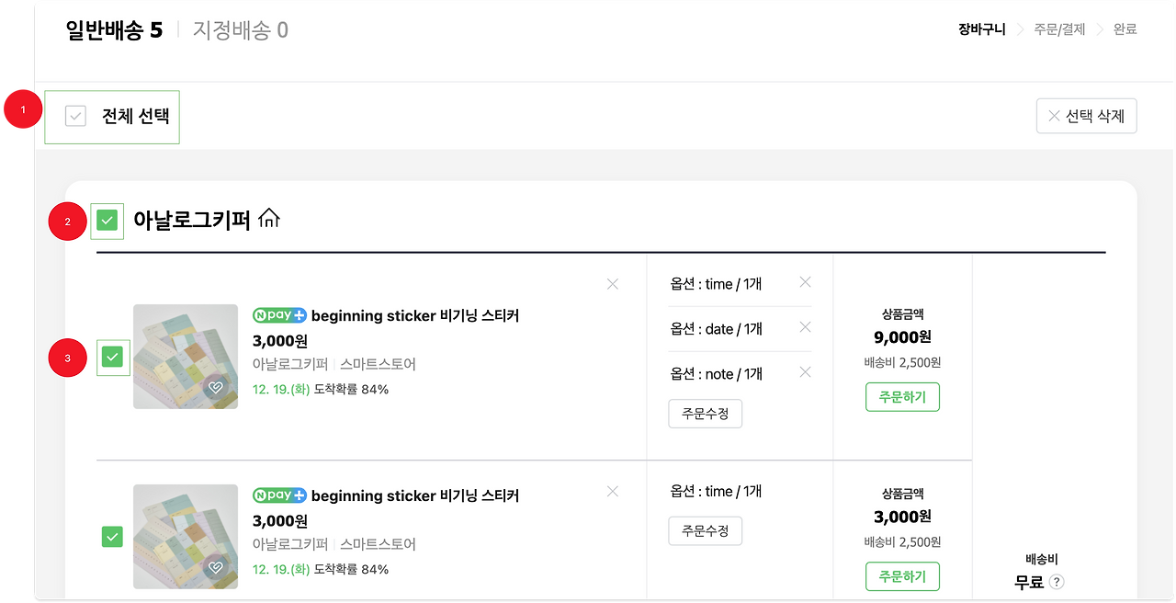
Task: Delete the time option with its X
Action: click(806, 282)
